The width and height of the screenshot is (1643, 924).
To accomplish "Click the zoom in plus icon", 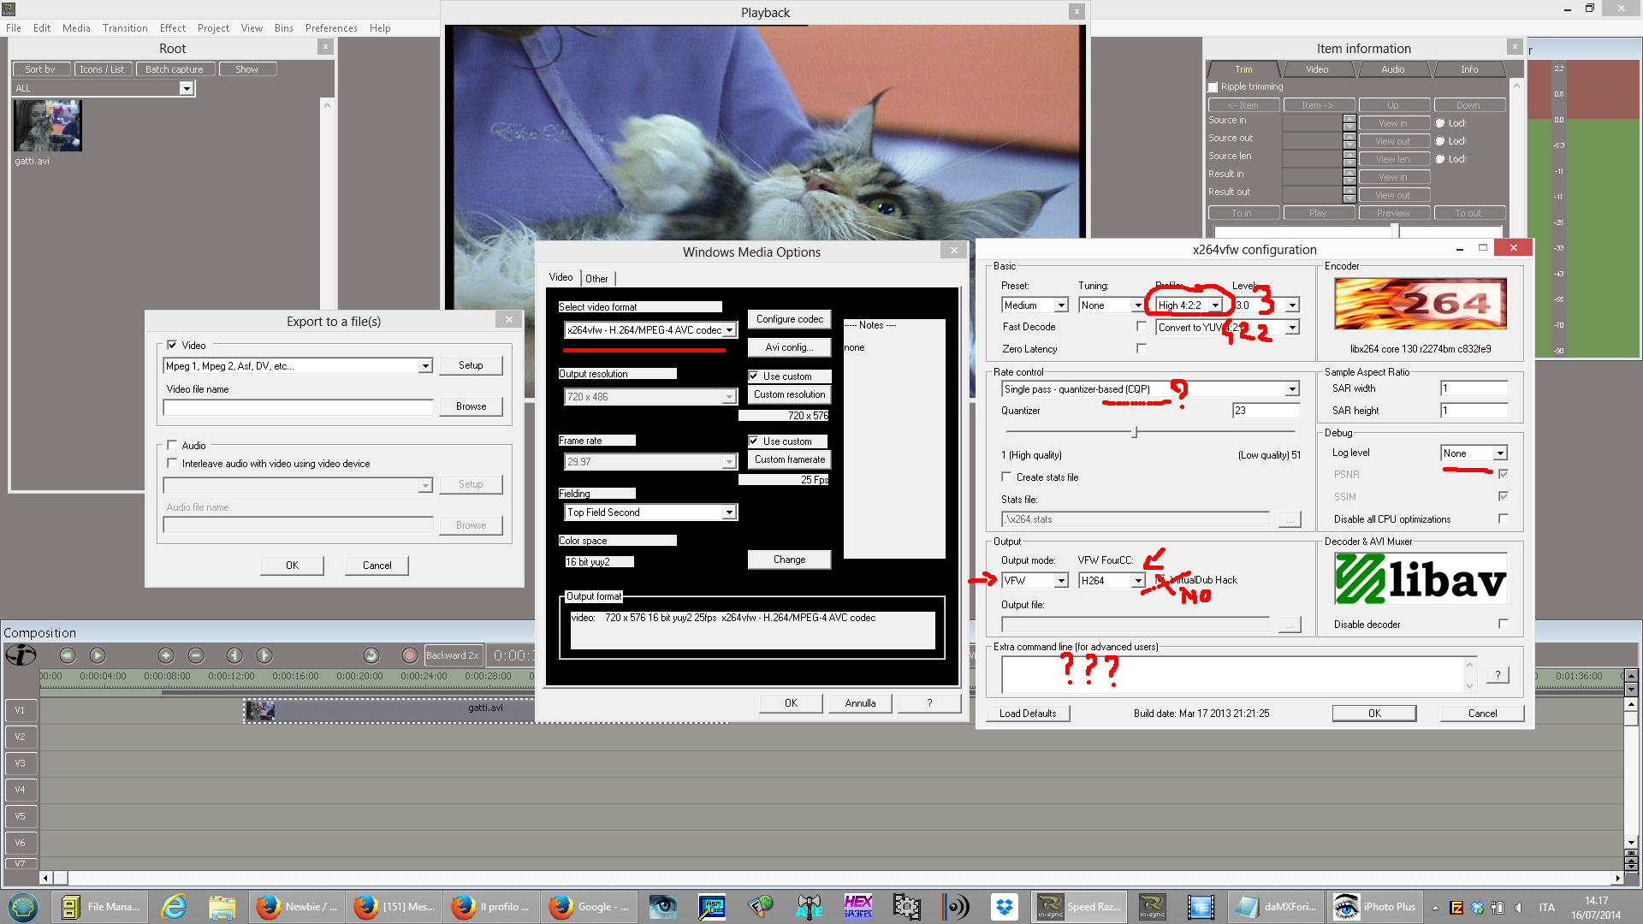I will click(x=166, y=655).
